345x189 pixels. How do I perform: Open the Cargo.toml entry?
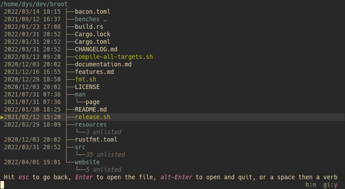pos(92,42)
